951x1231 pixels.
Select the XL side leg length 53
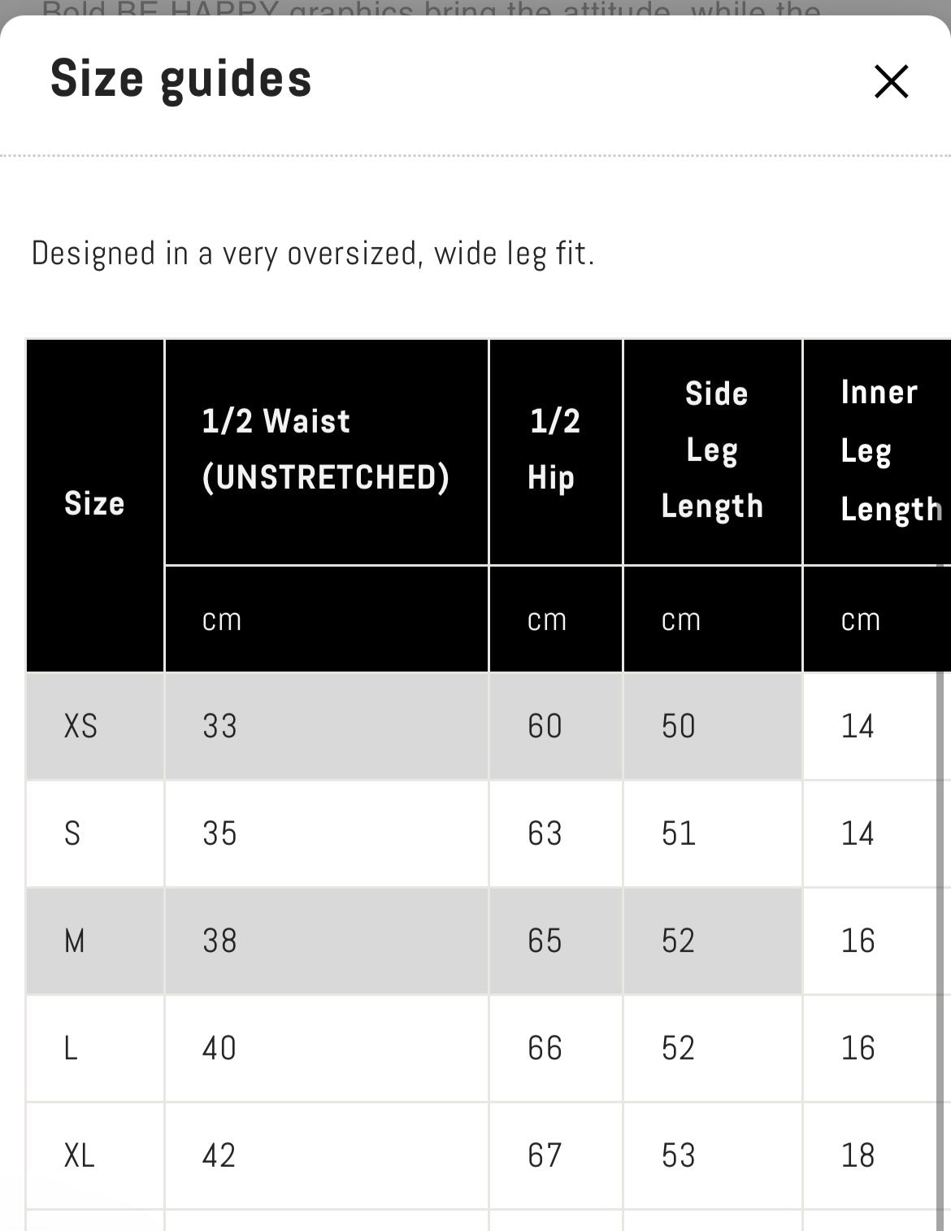point(678,1155)
